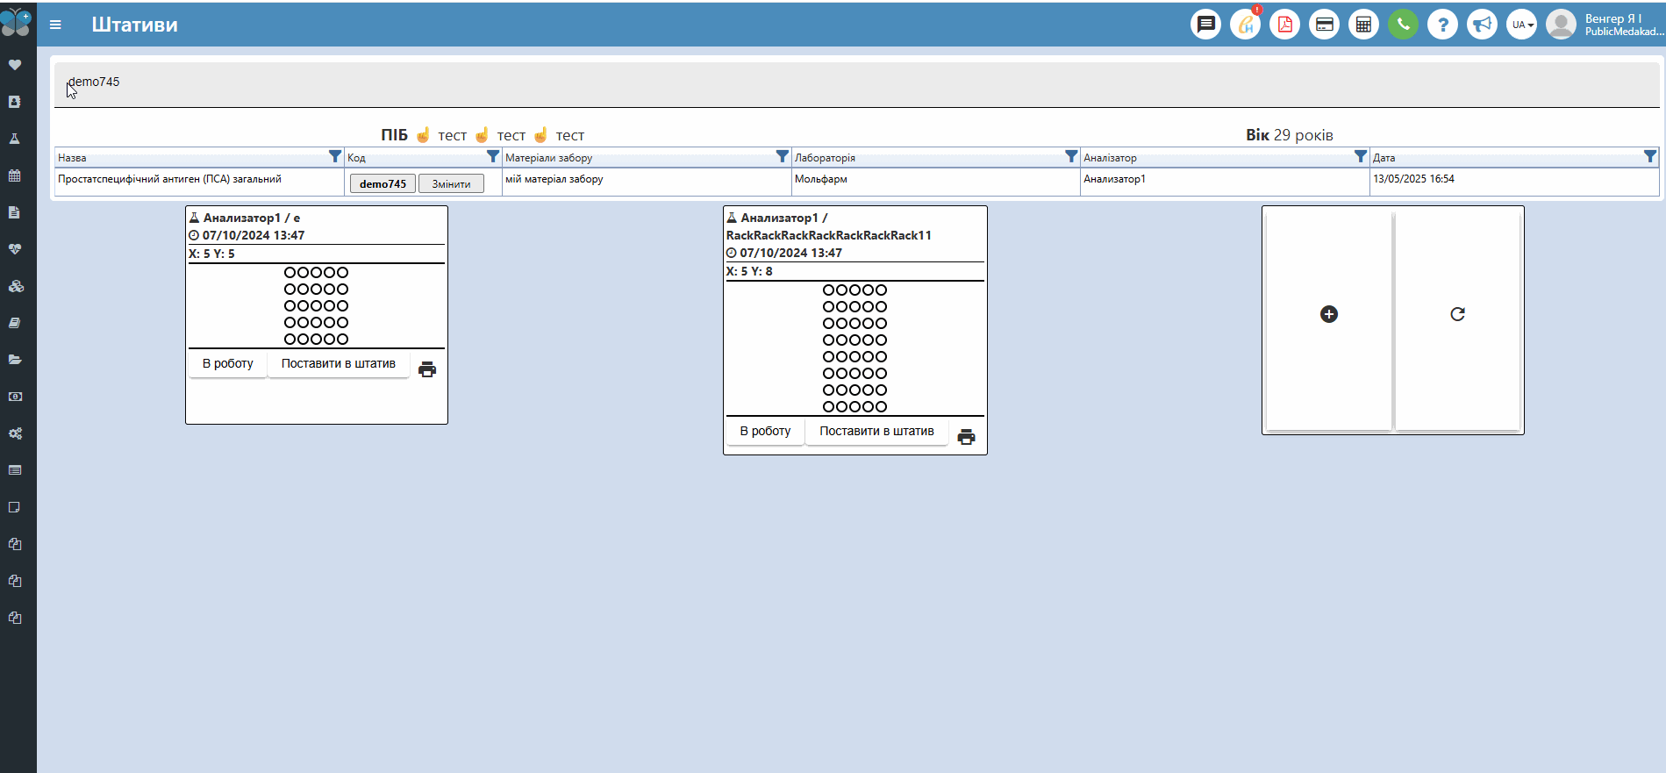
Task: Click the Змінити button
Action: (451, 183)
